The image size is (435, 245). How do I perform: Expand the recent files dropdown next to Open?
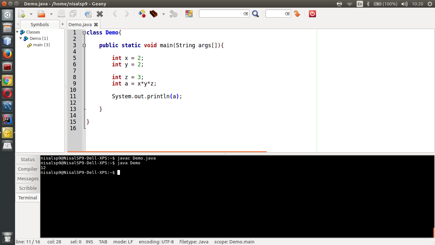point(51,14)
